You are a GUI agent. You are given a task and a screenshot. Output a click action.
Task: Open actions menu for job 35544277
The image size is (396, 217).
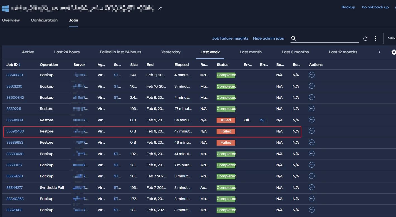(312, 187)
